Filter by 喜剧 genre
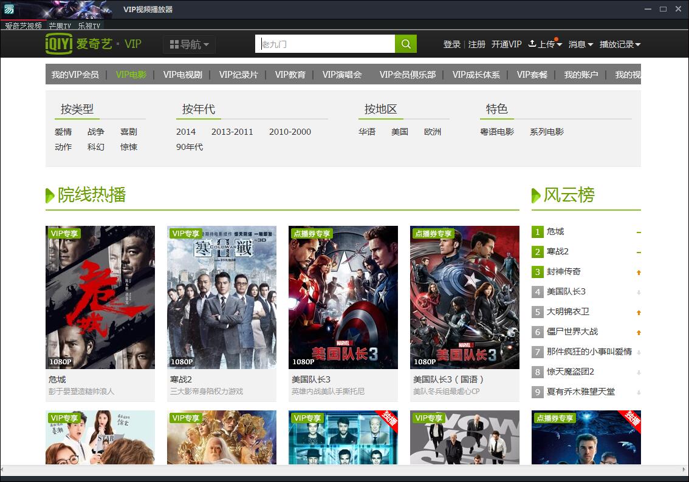Image resolution: width=689 pixels, height=482 pixels. click(129, 132)
